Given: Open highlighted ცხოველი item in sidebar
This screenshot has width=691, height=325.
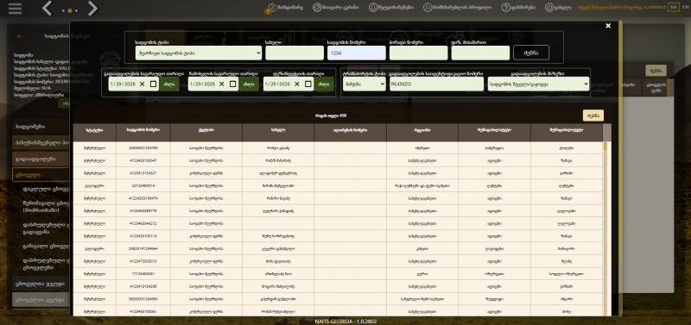Looking at the screenshot, I should 41,175.
